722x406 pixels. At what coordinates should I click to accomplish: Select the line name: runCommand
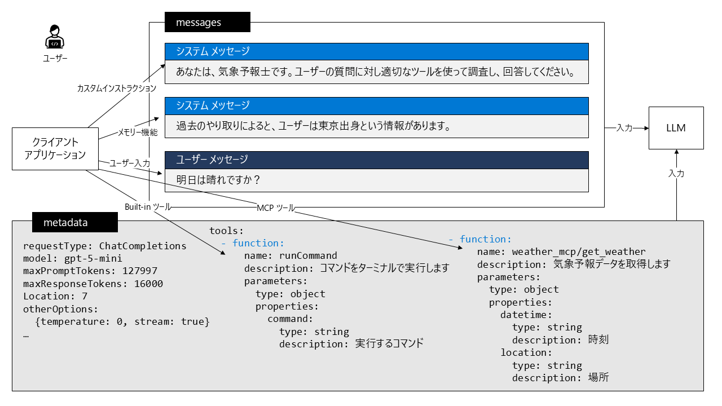290,256
